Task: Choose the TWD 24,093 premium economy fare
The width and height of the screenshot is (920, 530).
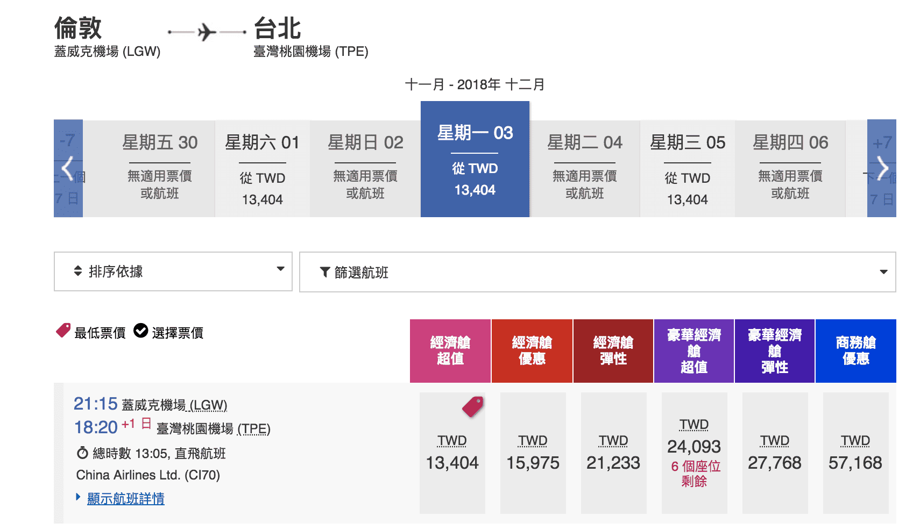Action: [x=695, y=453]
